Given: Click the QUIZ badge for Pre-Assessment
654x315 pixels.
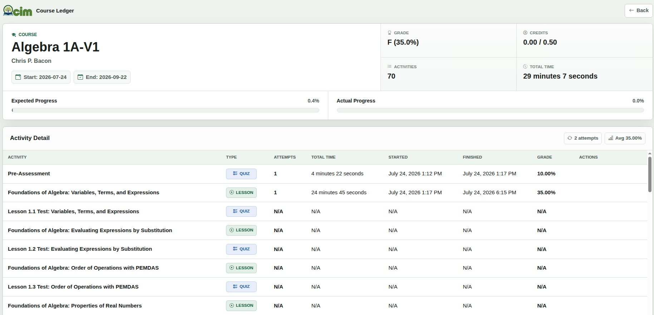Looking at the screenshot, I should tap(241, 174).
